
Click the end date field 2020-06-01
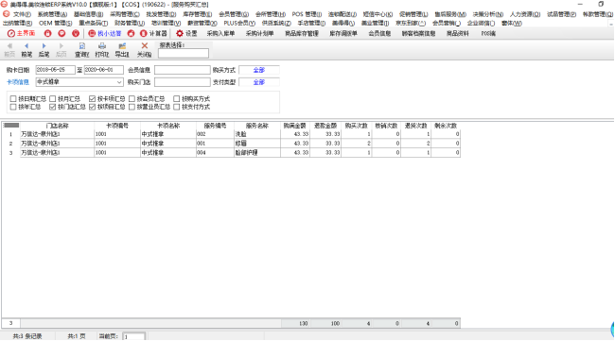104,70
